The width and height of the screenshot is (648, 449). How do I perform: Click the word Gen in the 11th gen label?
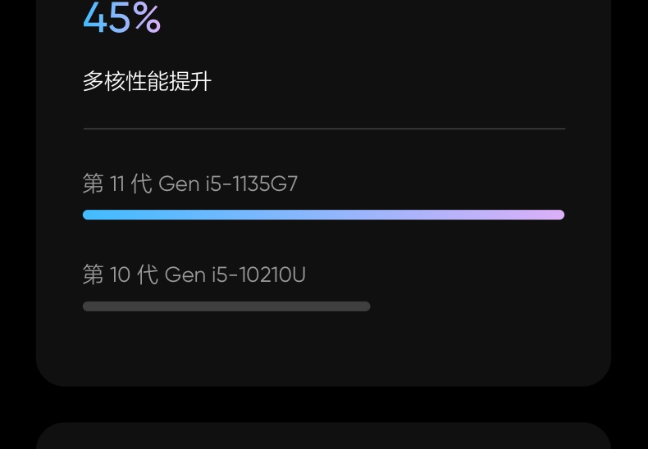tap(179, 184)
